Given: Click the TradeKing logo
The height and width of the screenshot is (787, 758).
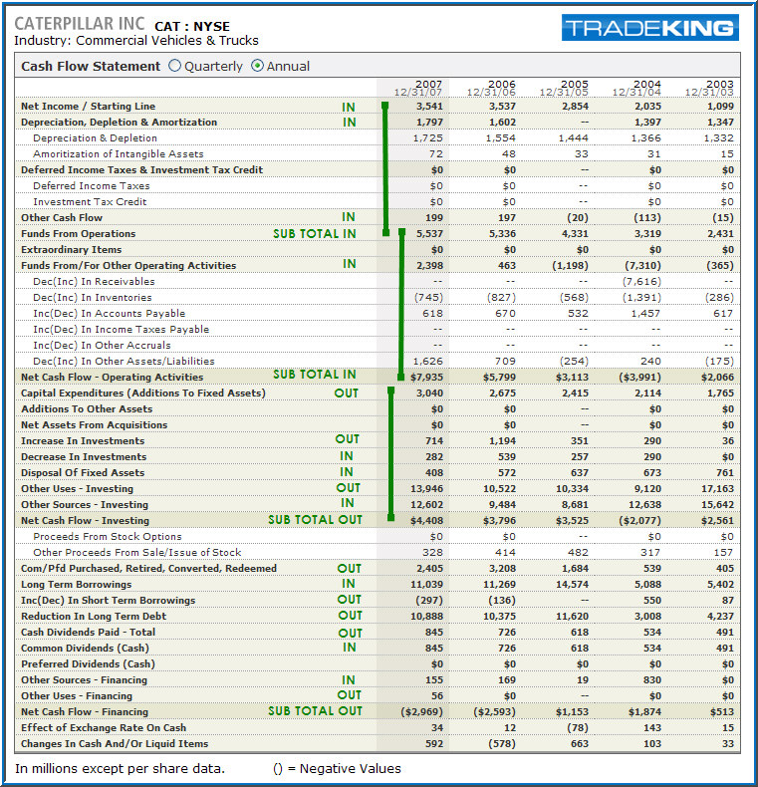Looking at the screenshot, I should [x=650, y=27].
